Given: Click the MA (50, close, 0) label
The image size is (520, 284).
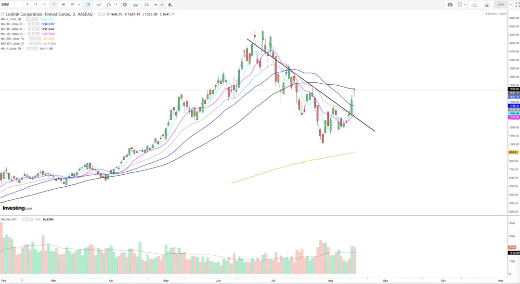Looking at the screenshot, I should pyautogui.click(x=12, y=29).
